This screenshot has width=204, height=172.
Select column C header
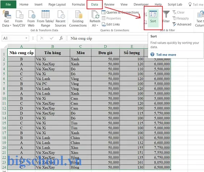[x=81, y=46]
